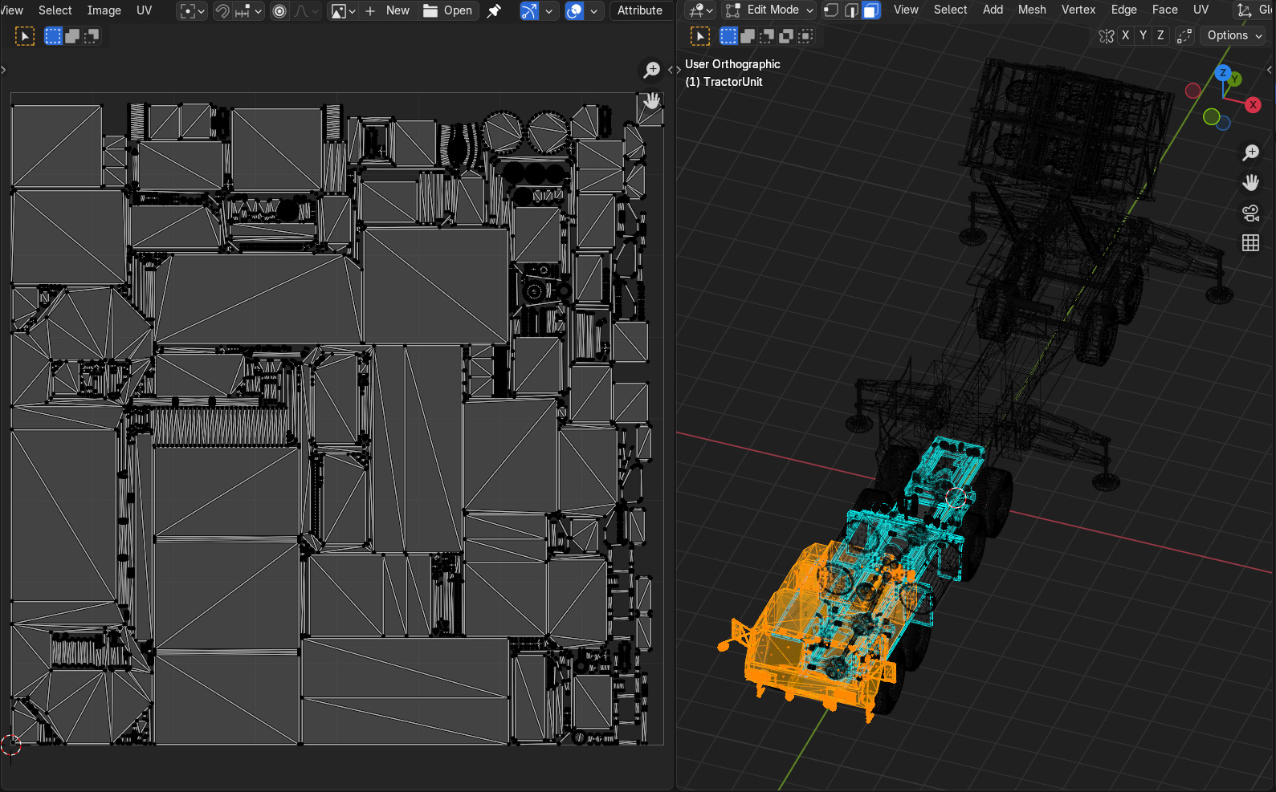Open the Attribute channel selector
Image resolution: width=1276 pixels, height=792 pixels.
click(x=640, y=10)
